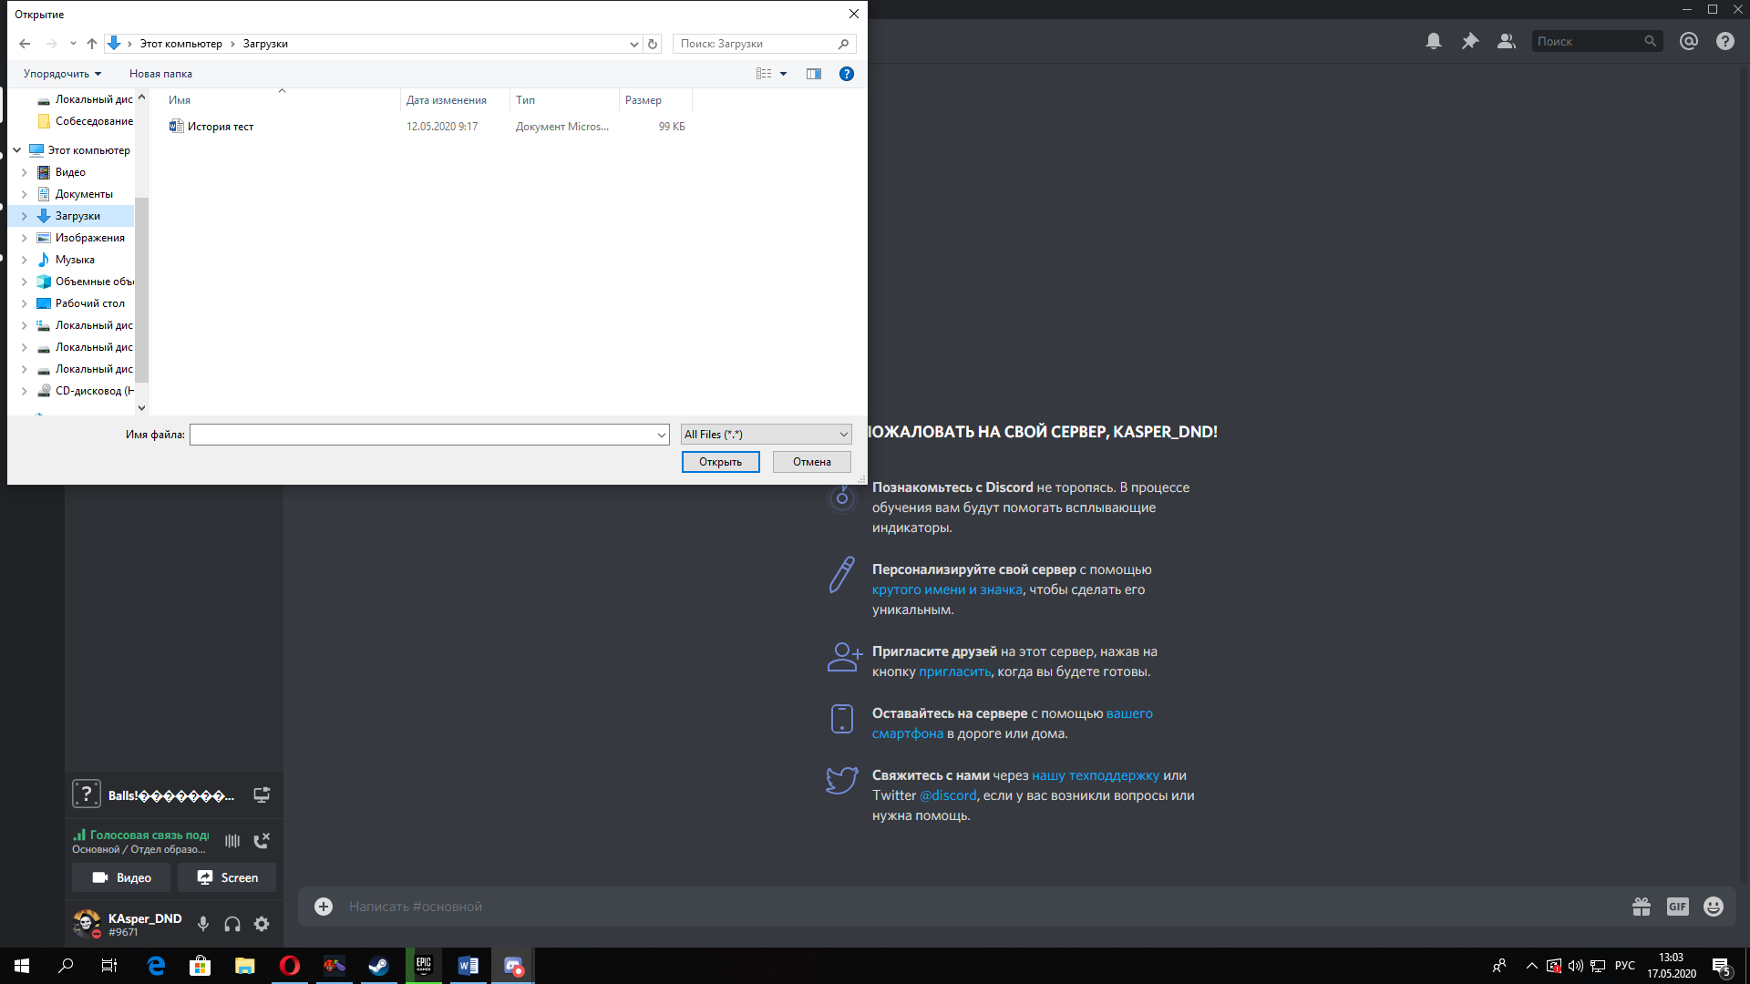This screenshot has width=1750, height=984.
Task: Toggle noise suppression icon in voice panel
Action: tap(232, 841)
